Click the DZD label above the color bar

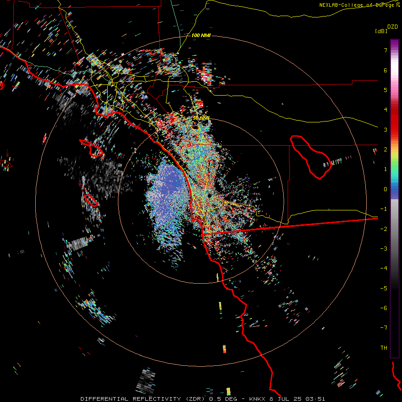click(x=393, y=27)
